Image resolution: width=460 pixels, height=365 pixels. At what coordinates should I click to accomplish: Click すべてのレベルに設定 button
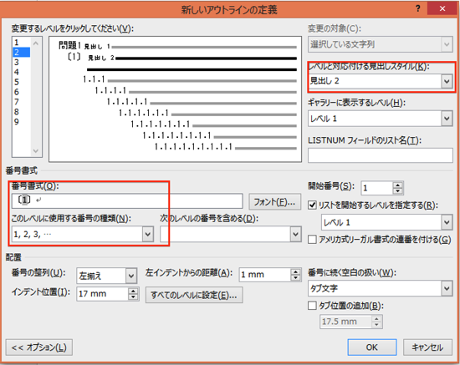click(x=194, y=295)
